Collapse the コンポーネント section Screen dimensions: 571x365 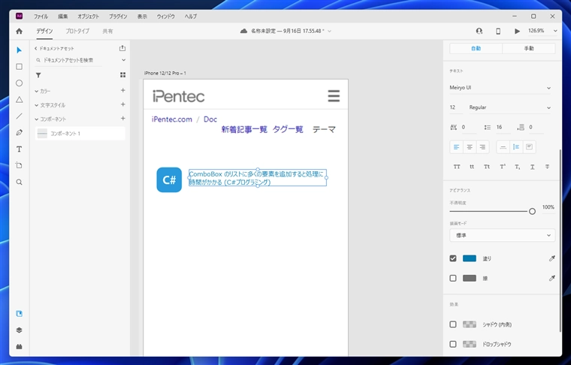click(36, 119)
